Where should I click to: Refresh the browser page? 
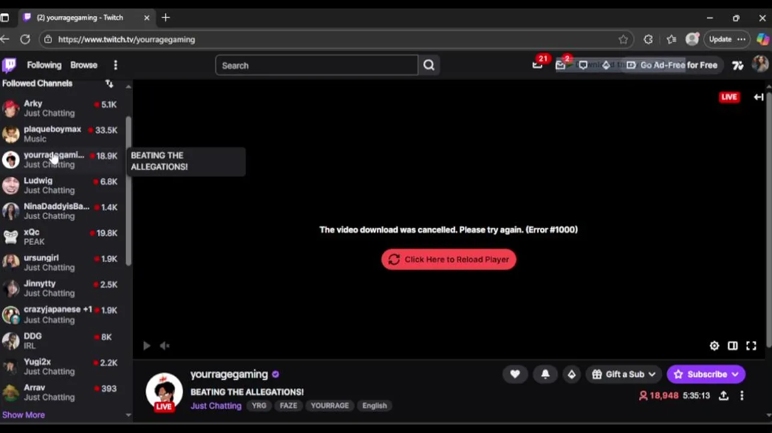[25, 39]
